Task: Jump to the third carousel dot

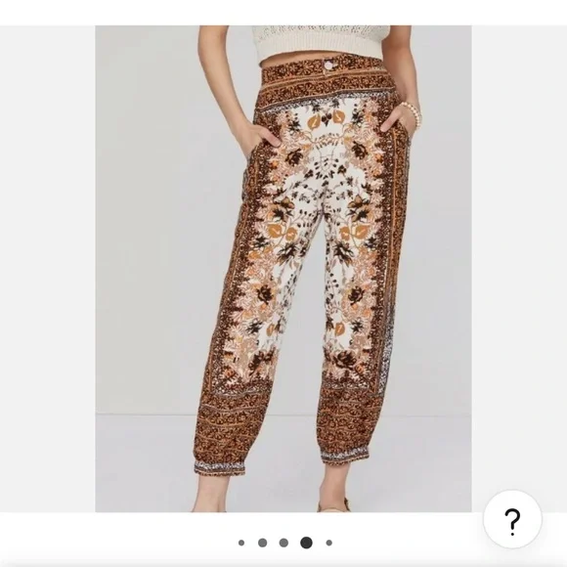Action: pyautogui.click(x=283, y=543)
